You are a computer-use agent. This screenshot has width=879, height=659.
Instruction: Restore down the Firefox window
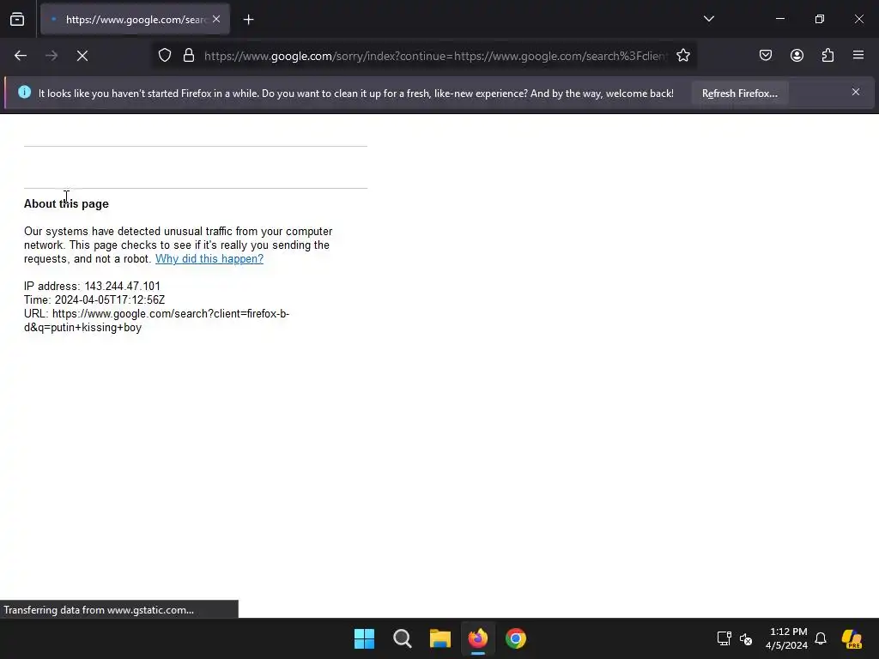[820, 19]
